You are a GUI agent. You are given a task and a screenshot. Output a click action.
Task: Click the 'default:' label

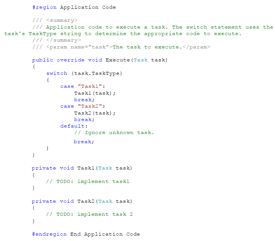pyautogui.click(x=74, y=126)
